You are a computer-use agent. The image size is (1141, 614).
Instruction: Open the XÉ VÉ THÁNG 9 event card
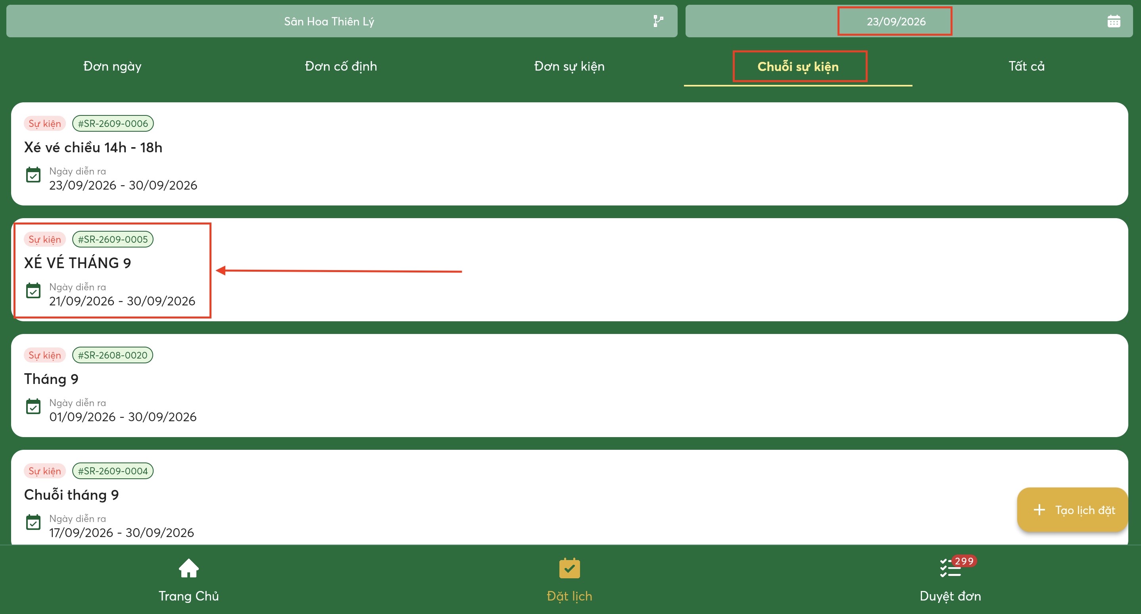pyautogui.click(x=569, y=270)
